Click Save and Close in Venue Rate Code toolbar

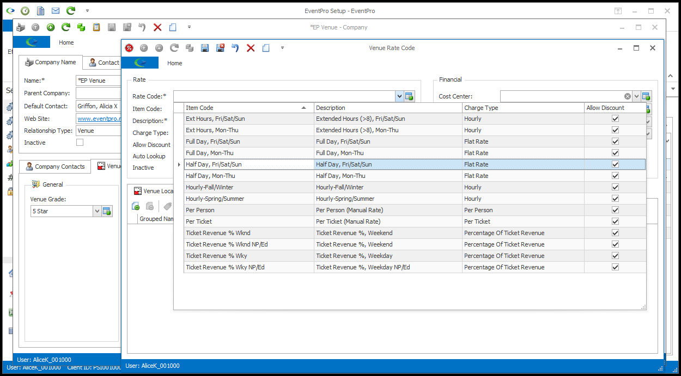(220, 48)
